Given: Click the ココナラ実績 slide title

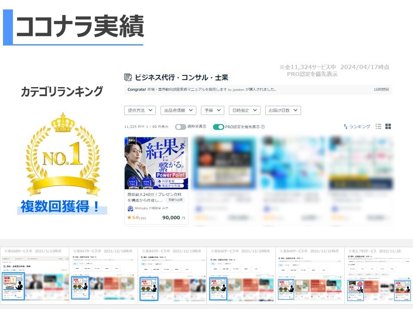Looking at the screenshot, I should pos(80,26).
